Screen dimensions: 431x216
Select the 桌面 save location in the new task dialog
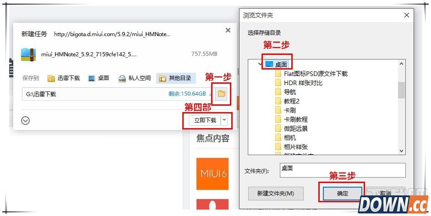pos(98,78)
